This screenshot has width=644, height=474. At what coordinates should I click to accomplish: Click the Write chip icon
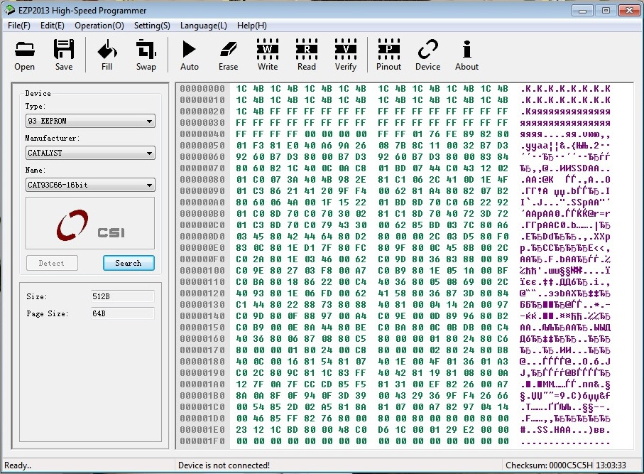point(268,55)
